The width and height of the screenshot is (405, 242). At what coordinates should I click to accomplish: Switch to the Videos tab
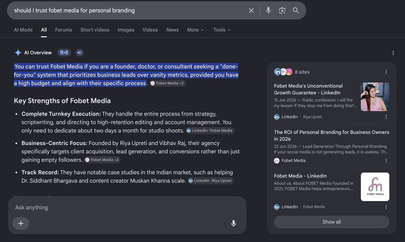(x=150, y=30)
